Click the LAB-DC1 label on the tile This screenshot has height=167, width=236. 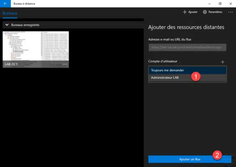(11, 64)
